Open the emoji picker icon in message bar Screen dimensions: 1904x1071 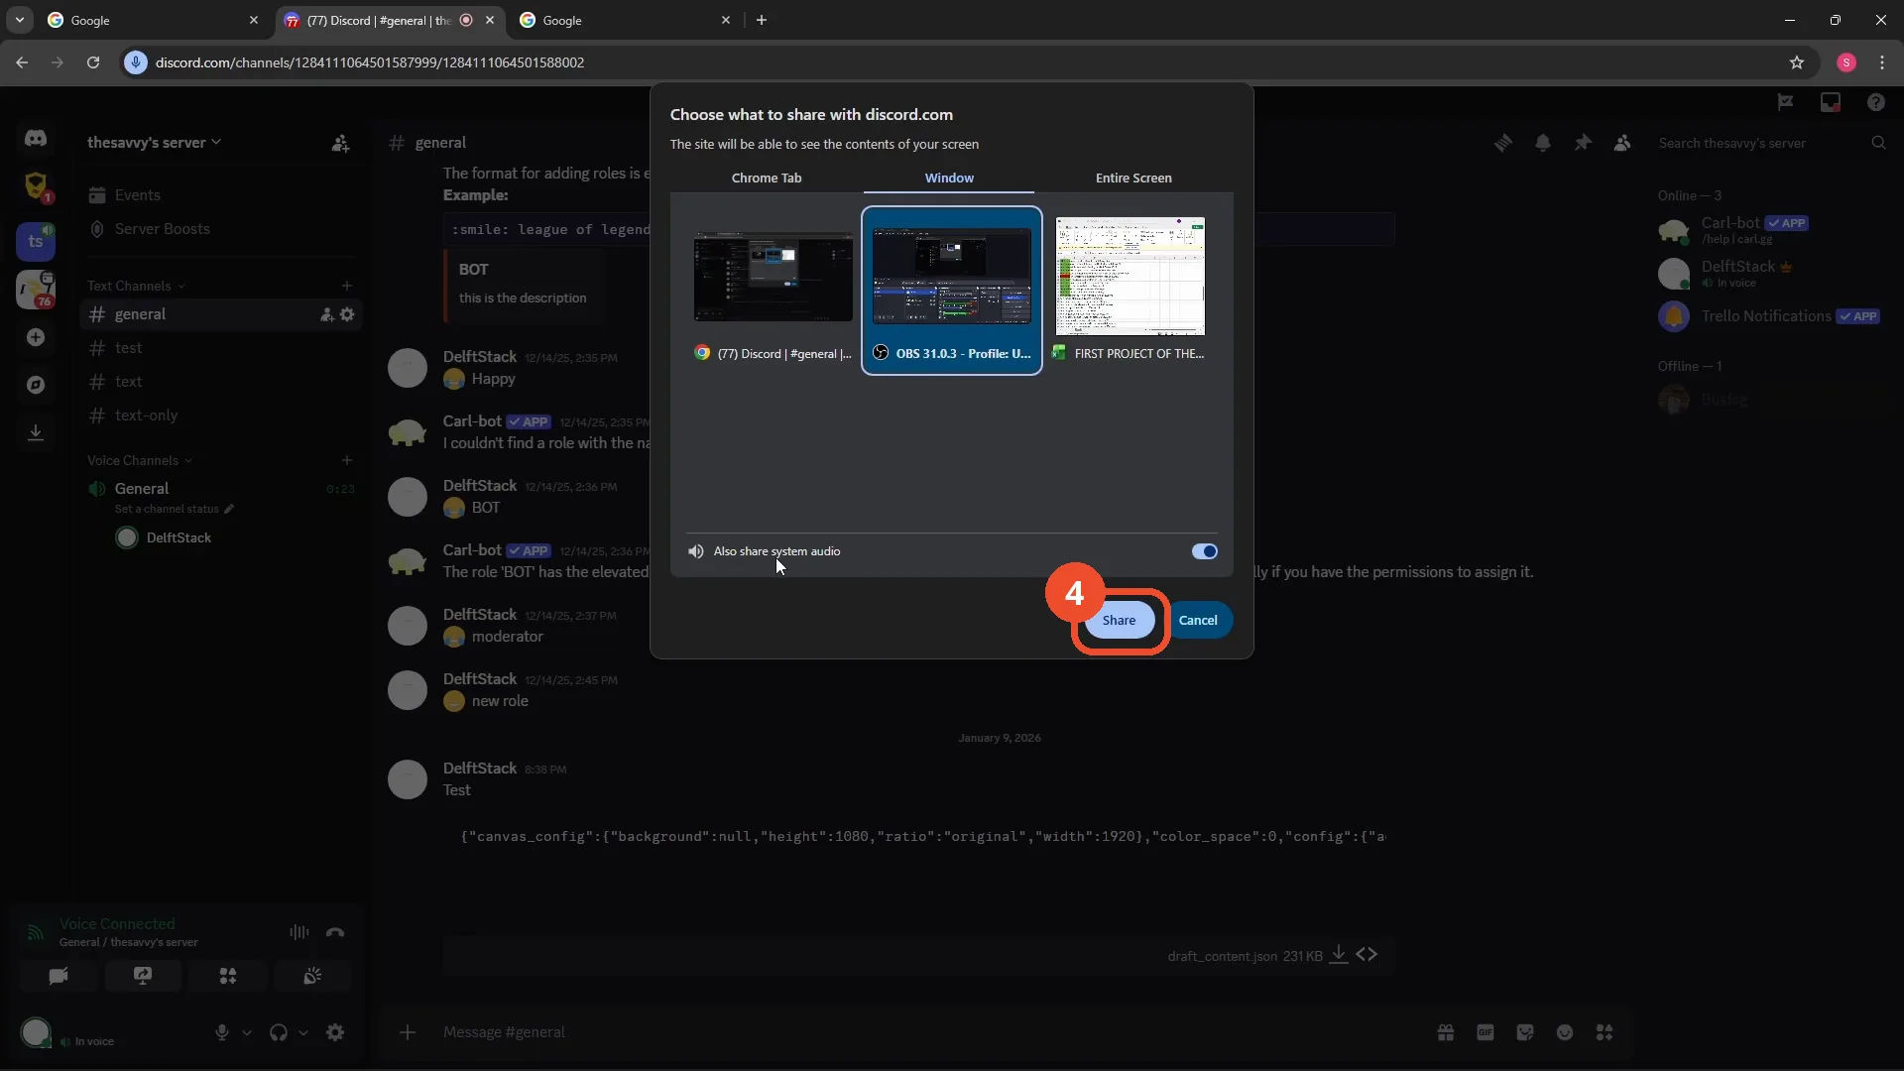(x=1565, y=1032)
